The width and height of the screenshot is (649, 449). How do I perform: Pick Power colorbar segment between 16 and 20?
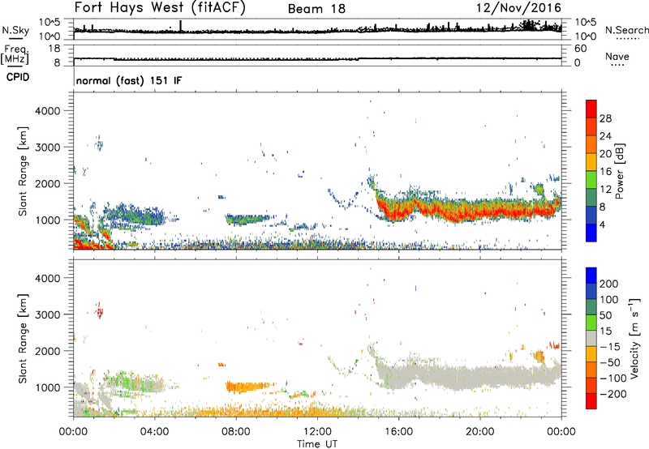coord(591,162)
